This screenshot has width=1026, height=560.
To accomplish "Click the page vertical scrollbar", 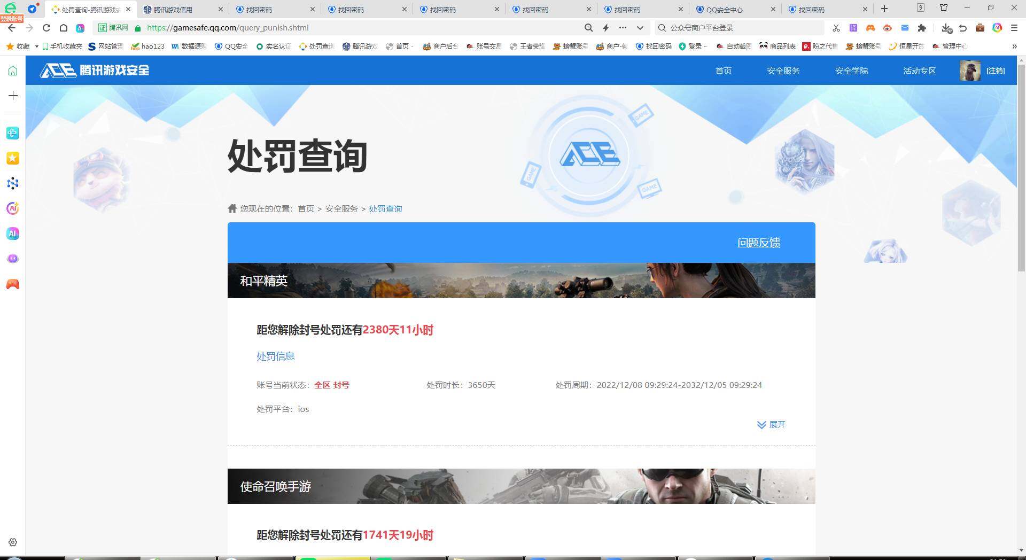I will pos(1021,168).
